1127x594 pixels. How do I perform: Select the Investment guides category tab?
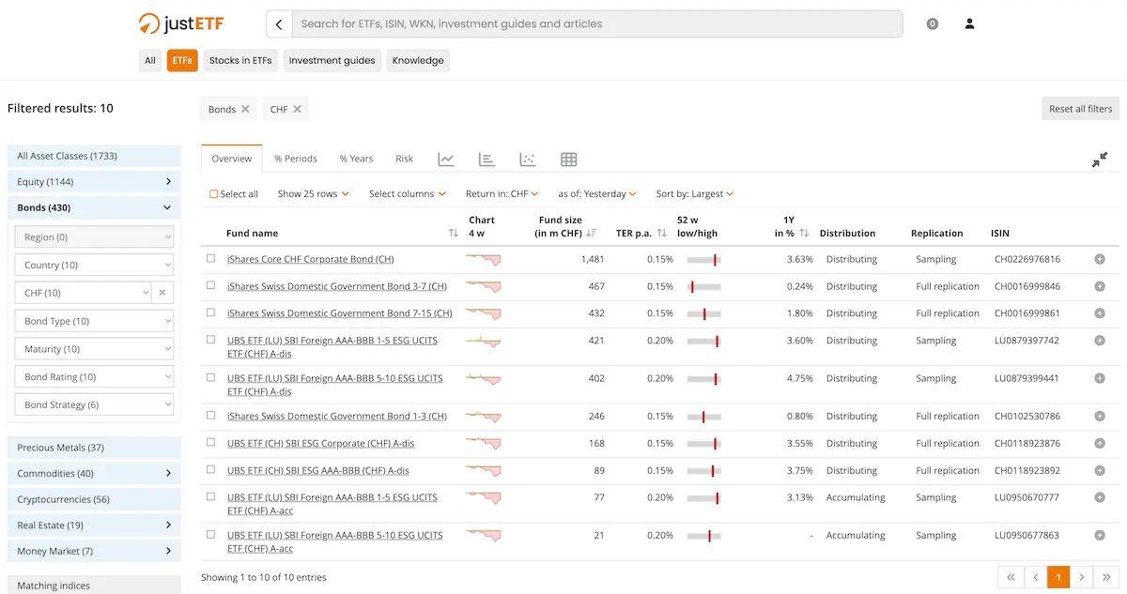tap(332, 61)
